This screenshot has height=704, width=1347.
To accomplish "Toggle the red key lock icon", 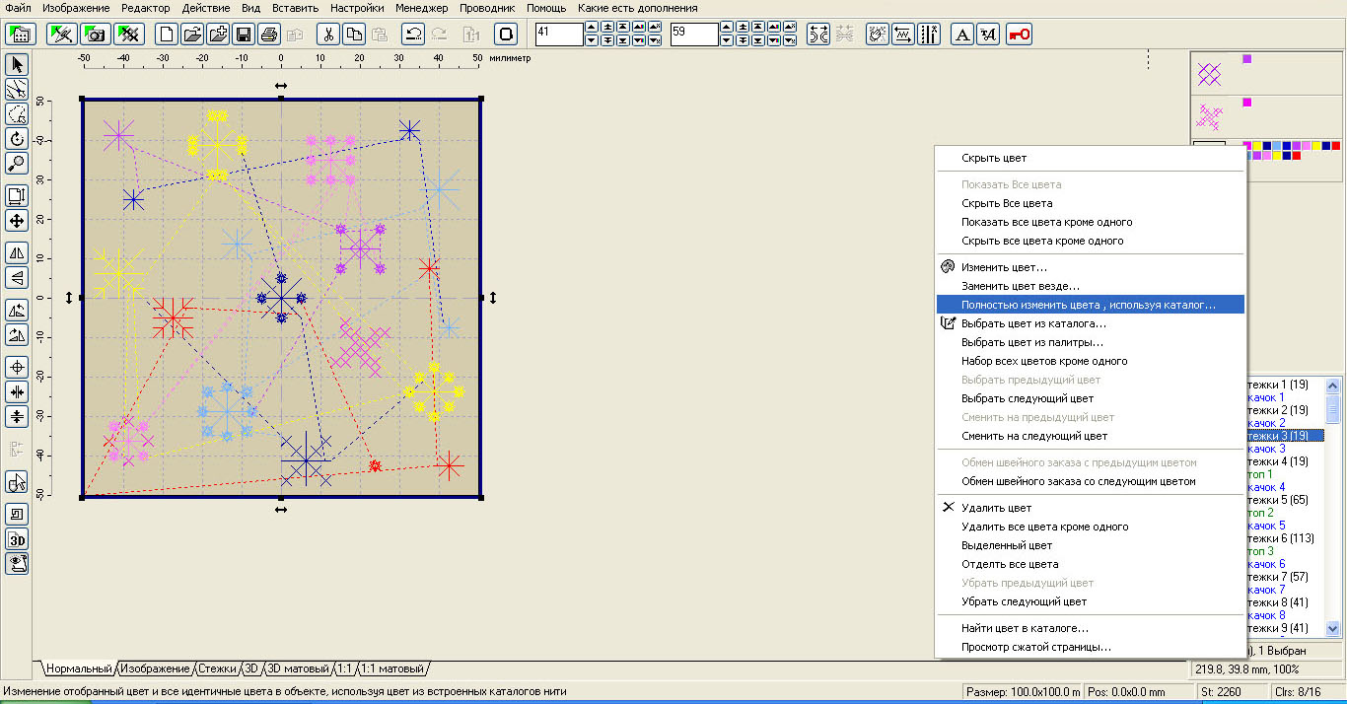I will pos(1020,35).
